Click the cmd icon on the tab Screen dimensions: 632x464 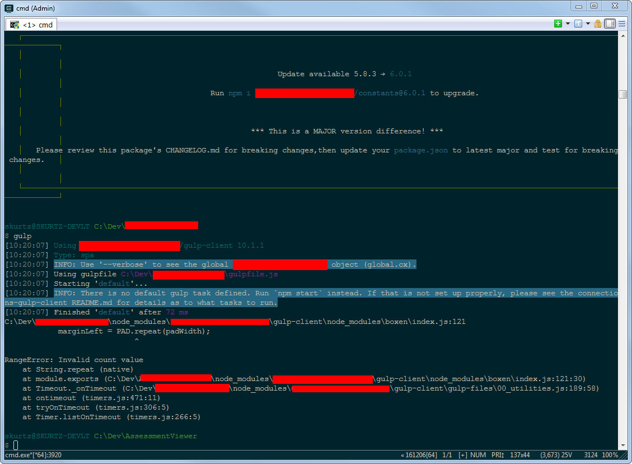[x=15, y=25]
